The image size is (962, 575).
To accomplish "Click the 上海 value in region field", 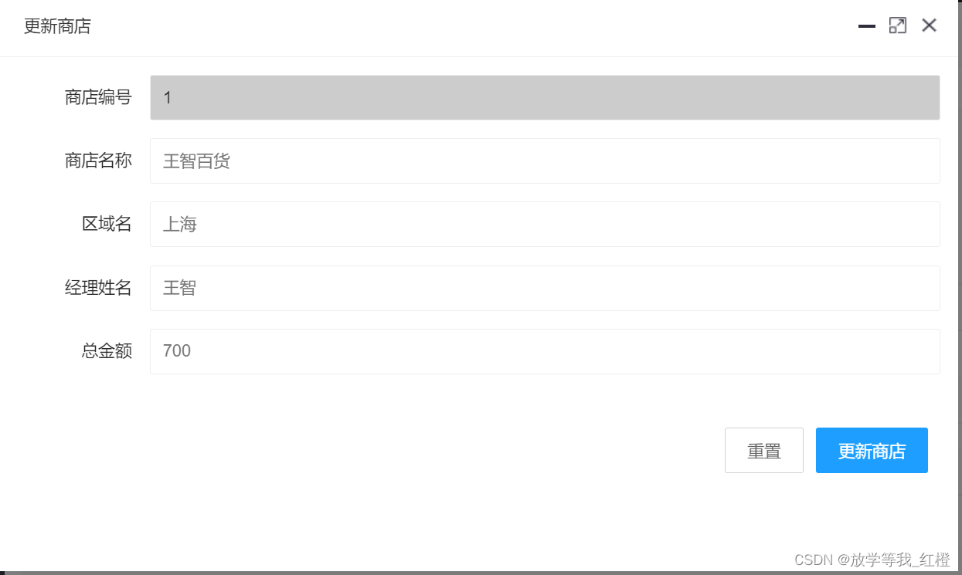I will coord(180,225).
